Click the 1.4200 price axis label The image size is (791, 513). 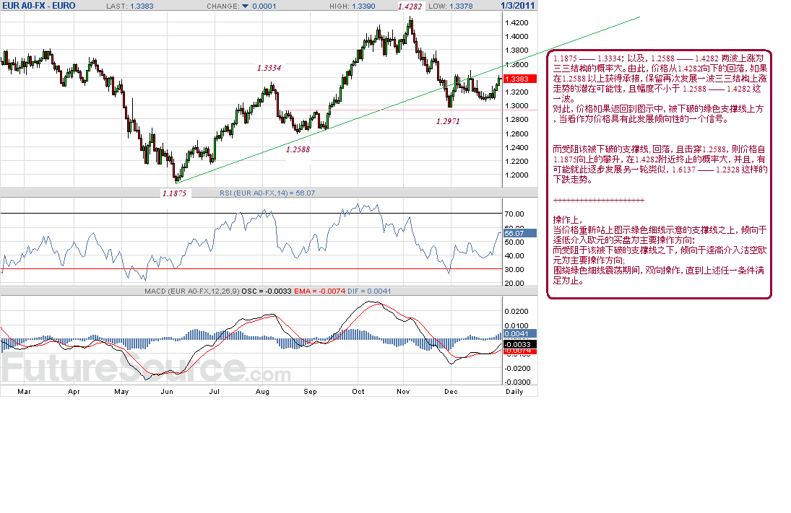(516, 22)
